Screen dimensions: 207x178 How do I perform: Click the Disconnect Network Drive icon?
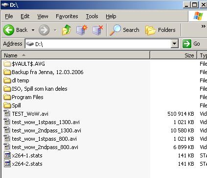coord(97,30)
